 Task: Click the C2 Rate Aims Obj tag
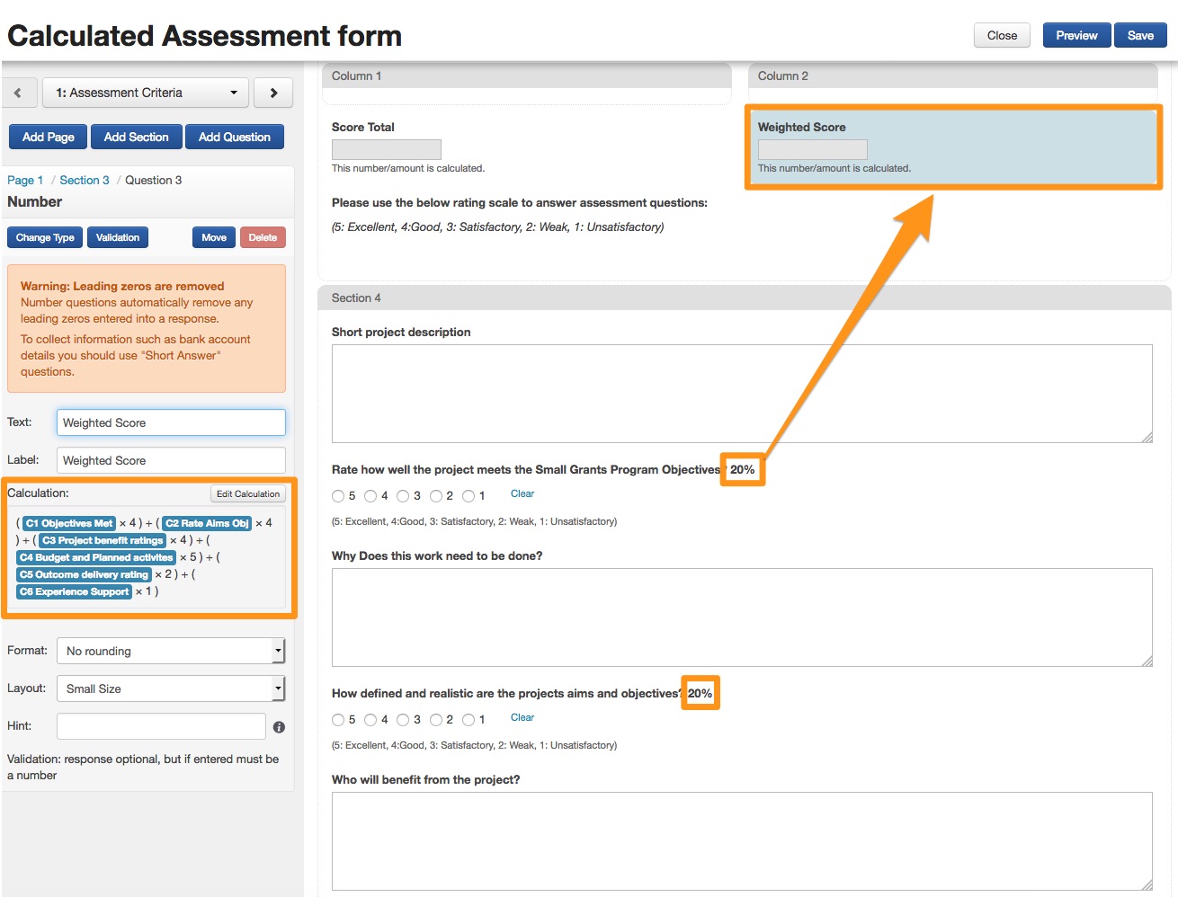click(x=207, y=523)
